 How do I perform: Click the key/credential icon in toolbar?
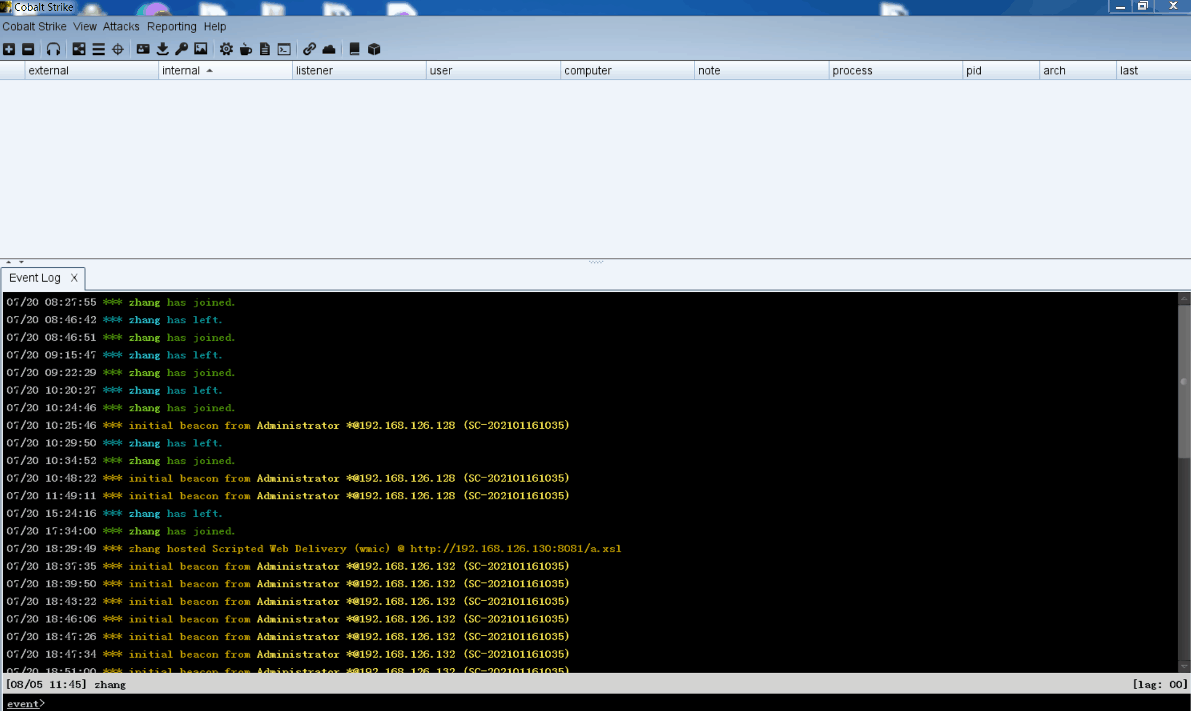tap(182, 48)
